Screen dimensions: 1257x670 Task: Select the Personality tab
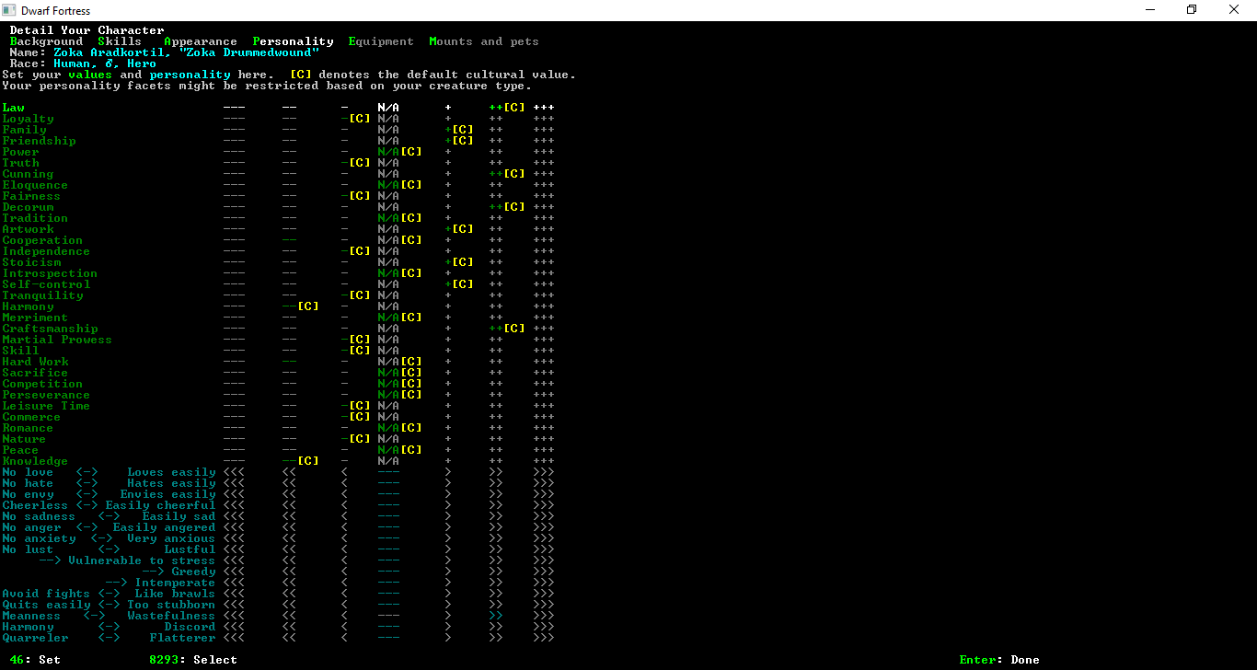(293, 41)
